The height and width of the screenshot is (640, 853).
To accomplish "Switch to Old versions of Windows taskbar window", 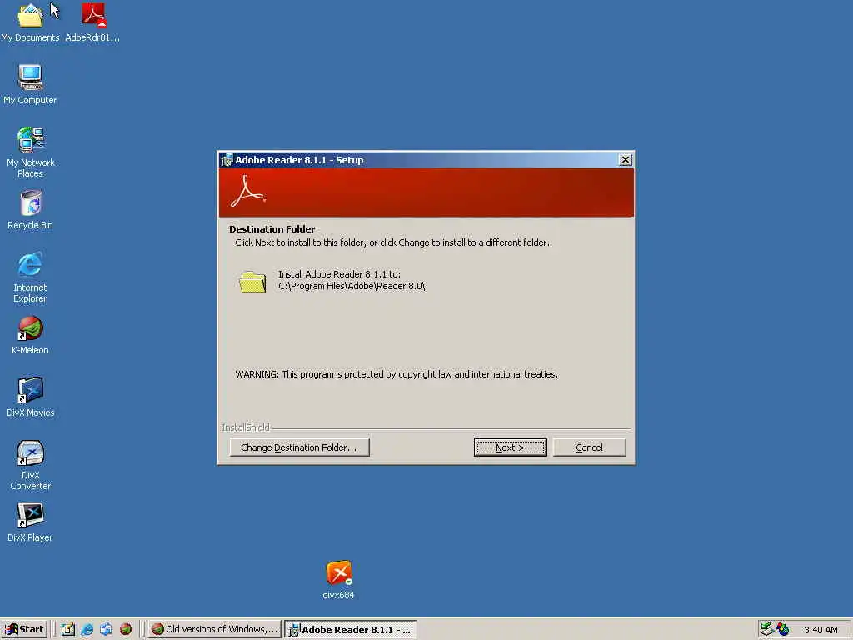I will (x=214, y=629).
